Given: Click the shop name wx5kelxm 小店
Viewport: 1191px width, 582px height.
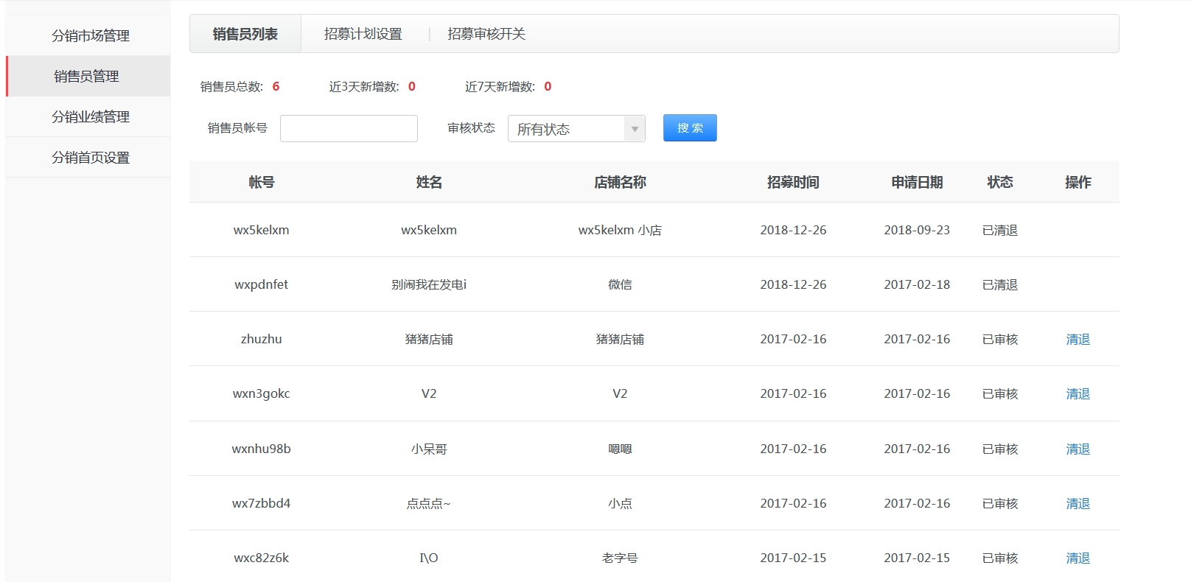Looking at the screenshot, I should pos(620,230).
